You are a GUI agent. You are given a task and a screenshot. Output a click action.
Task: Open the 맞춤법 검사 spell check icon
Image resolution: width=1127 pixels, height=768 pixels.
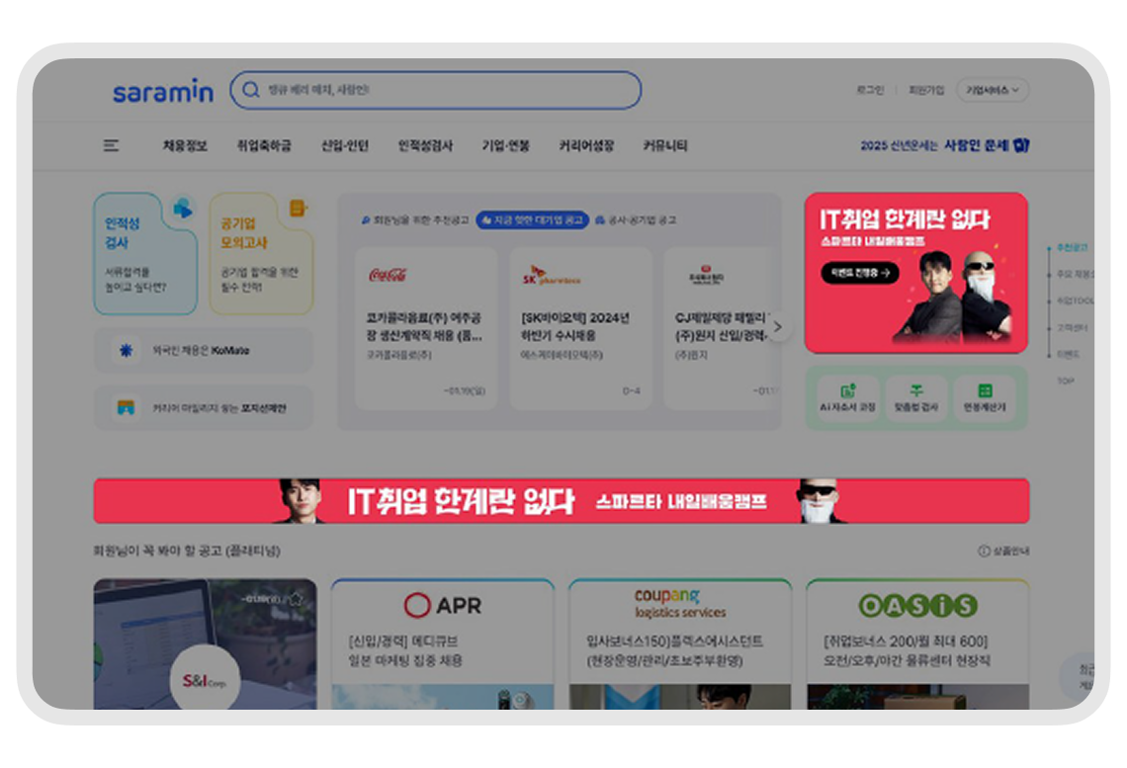(915, 392)
